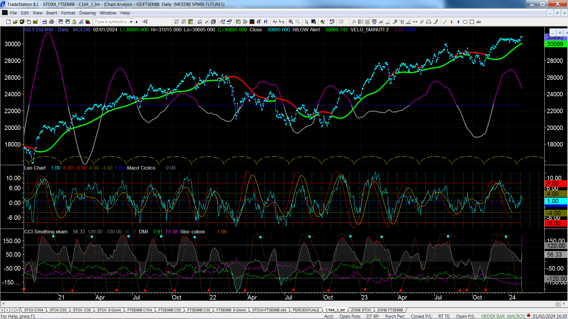Viewport: 568px width, 319px height.
Task: Go to last workspace tab with the arrow
Action: 17,310
